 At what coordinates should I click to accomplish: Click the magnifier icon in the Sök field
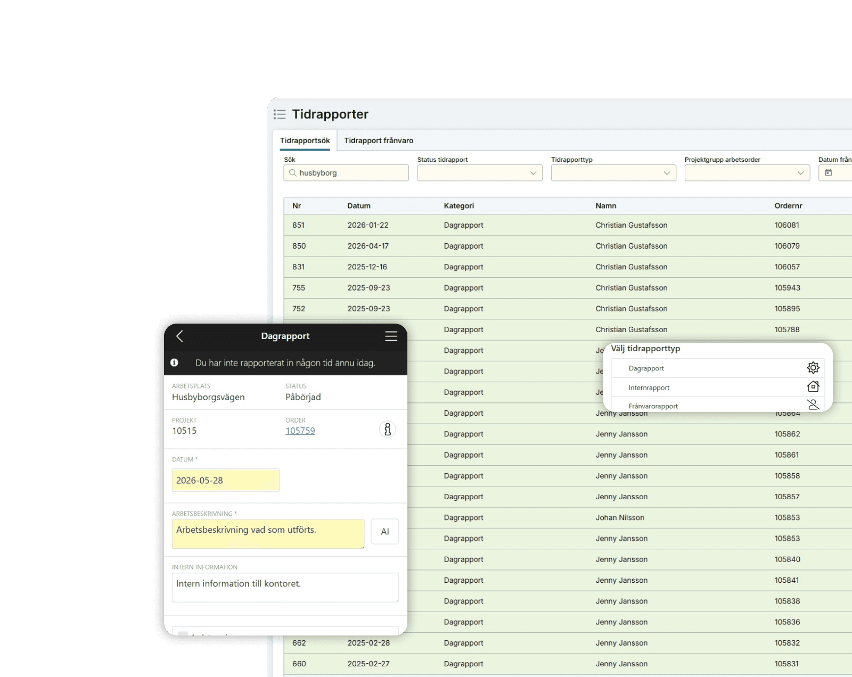pyautogui.click(x=292, y=173)
